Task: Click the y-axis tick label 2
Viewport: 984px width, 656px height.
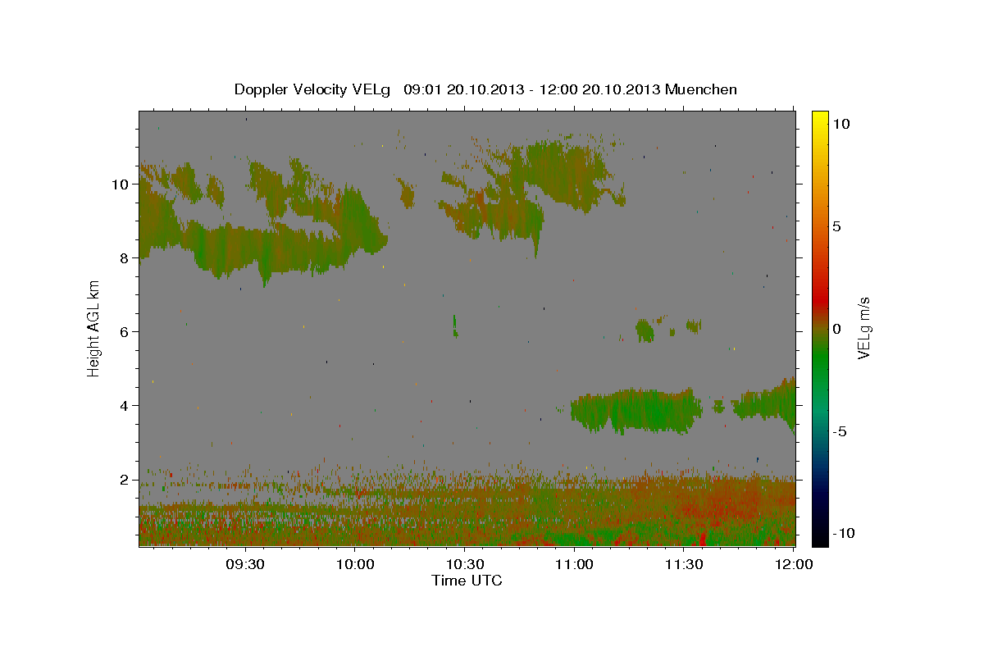Action: click(x=125, y=480)
